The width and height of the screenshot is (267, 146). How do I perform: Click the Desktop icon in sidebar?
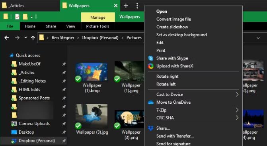tap(14, 132)
